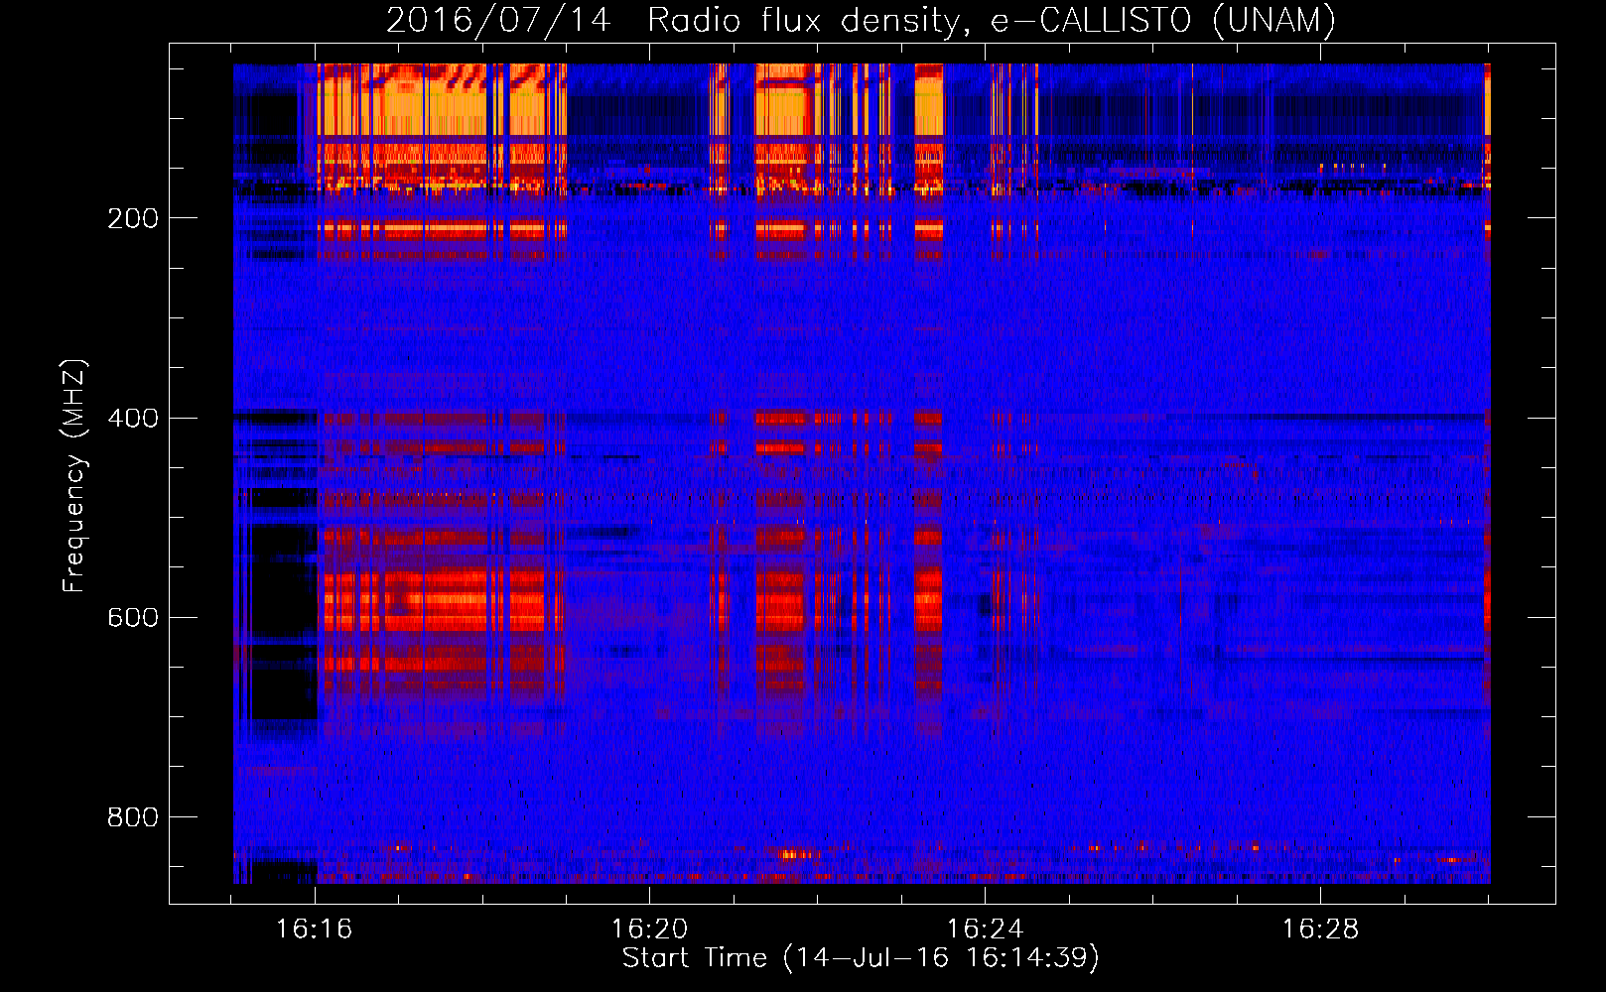Image resolution: width=1606 pixels, height=992 pixels.
Task: Click the 400 frequency tick label
Action: pos(133,418)
